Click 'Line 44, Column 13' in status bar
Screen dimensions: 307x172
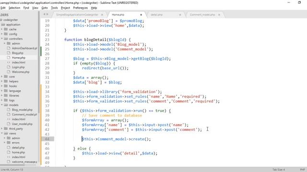12,170
